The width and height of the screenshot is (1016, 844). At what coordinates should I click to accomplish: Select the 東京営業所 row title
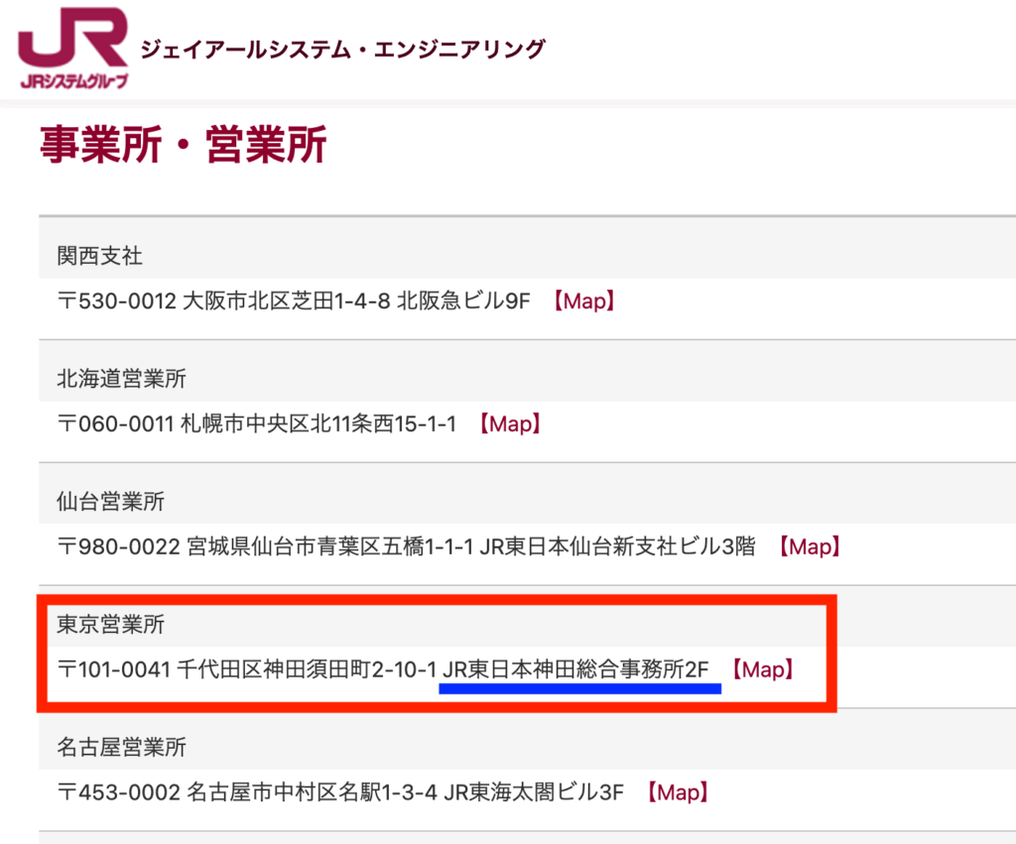click(x=111, y=624)
